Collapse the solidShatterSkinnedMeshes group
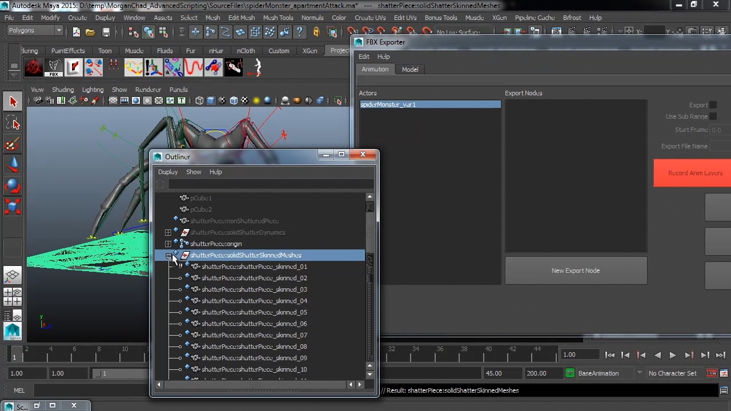The height and width of the screenshot is (411, 731). pyautogui.click(x=168, y=255)
